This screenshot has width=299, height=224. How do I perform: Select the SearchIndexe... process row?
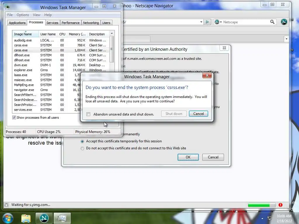(47, 100)
